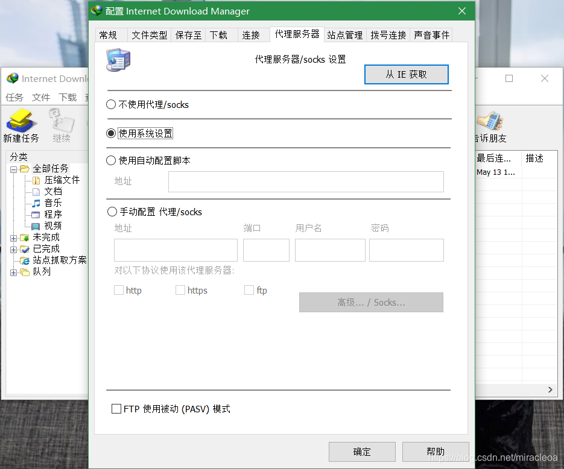The width and height of the screenshot is (564, 469).
Task: Click the 从 IE 获取 button
Action: click(x=406, y=74)
